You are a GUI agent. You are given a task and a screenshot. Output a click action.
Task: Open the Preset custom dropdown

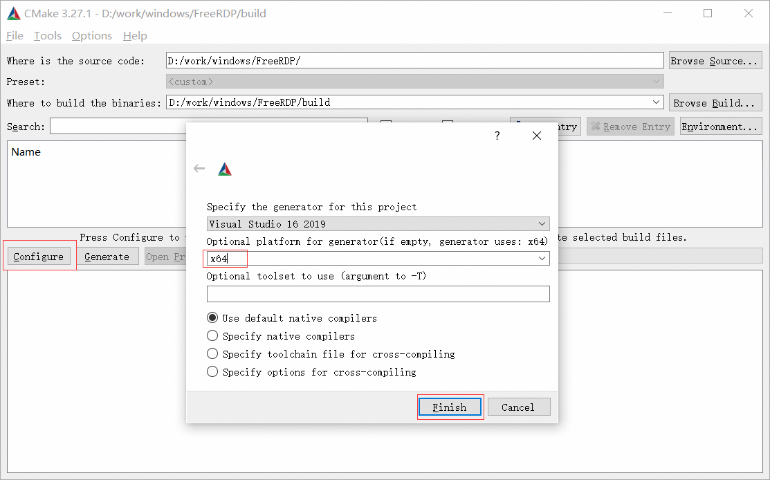click(656, 81)
